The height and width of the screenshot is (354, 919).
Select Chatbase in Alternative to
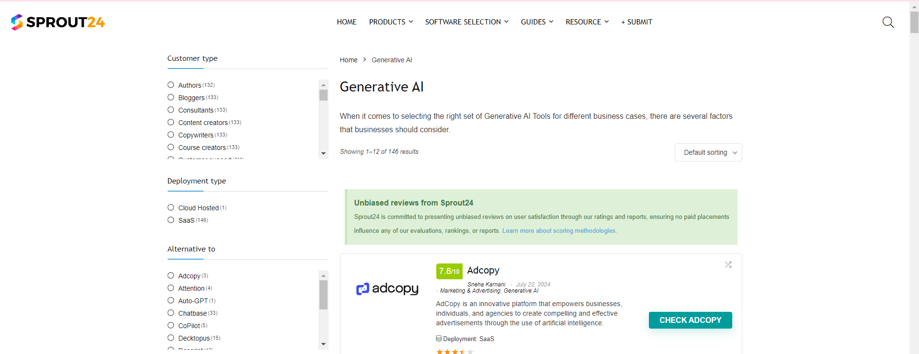point(171,313)
